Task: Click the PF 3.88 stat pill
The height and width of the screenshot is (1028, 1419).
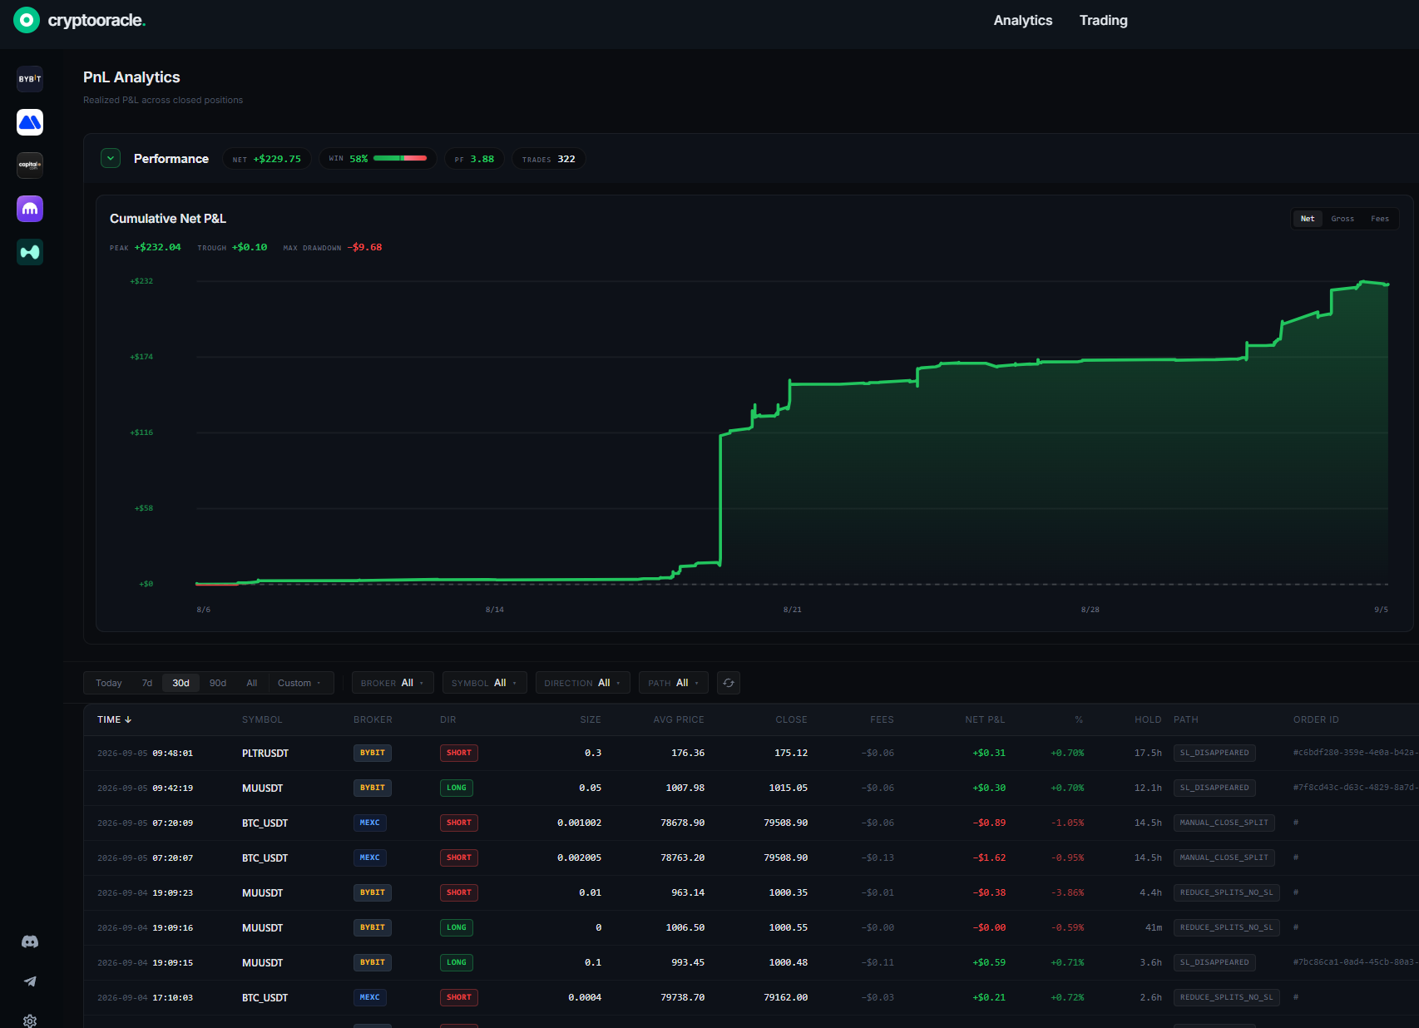Action: point(474,159)
